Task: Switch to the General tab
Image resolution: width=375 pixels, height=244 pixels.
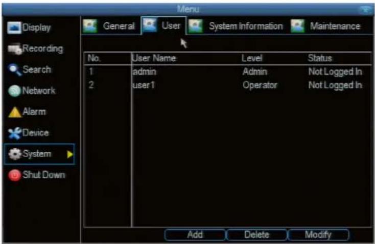Action: 111,26
